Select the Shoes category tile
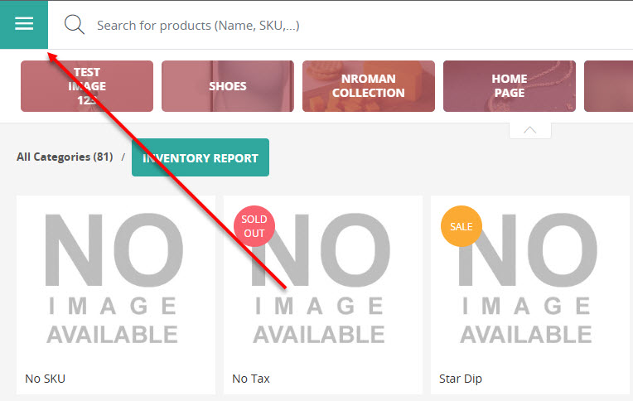 228,86
